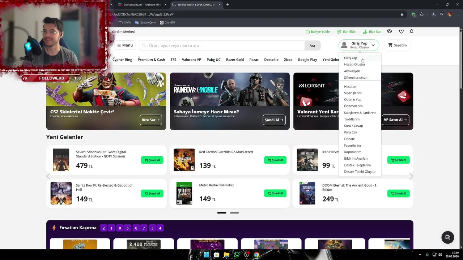Open Soru / Cevap menu entry
Screen dimensions: 463x260
[353, 126]
